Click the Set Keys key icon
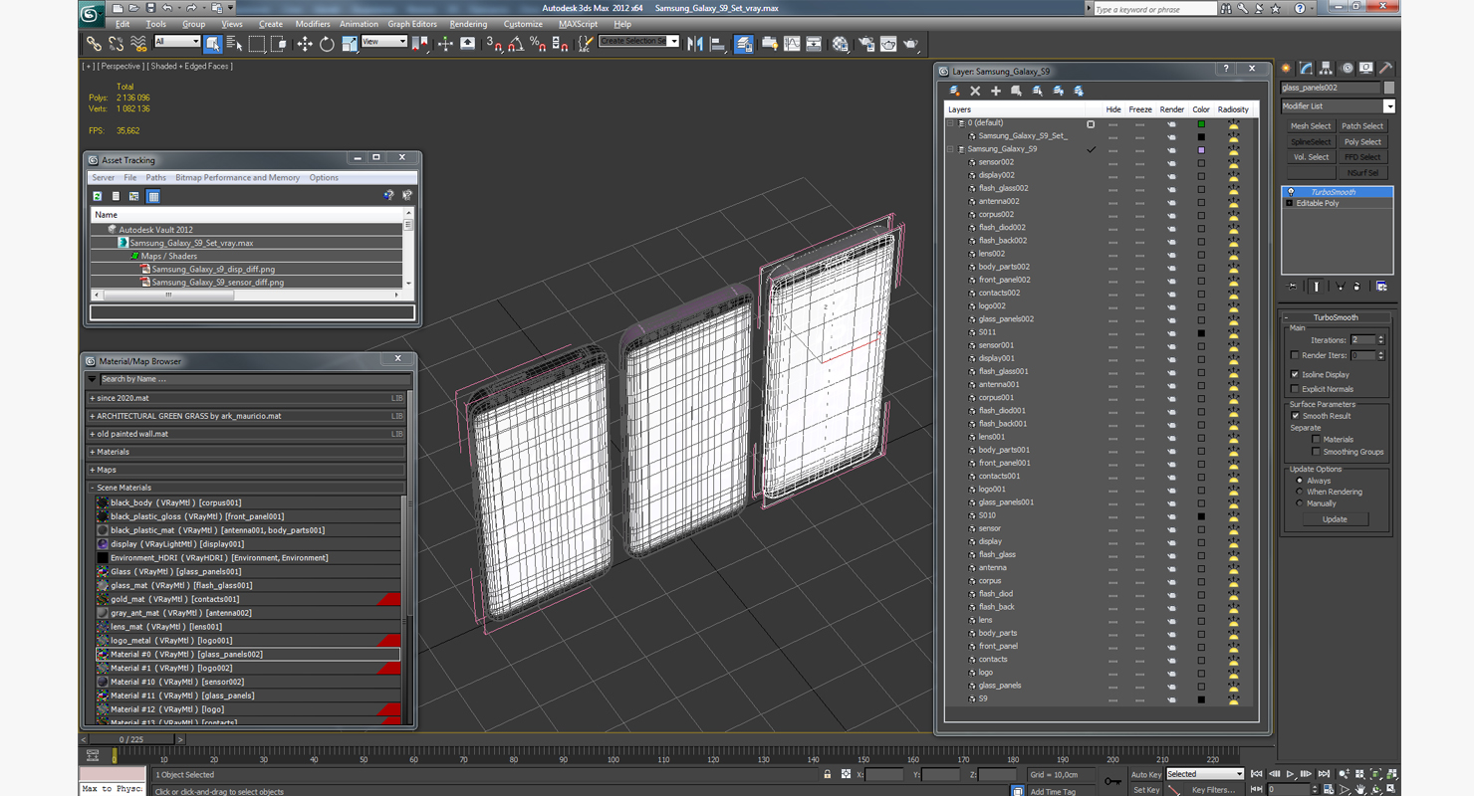The image size is (1474, 796). [x=1112, y=782]
